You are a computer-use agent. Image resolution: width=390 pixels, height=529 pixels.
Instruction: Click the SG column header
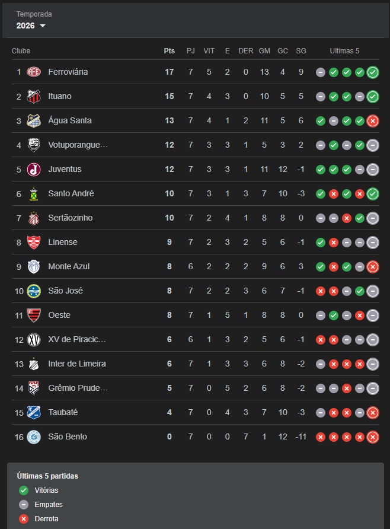tap(301, 51)
